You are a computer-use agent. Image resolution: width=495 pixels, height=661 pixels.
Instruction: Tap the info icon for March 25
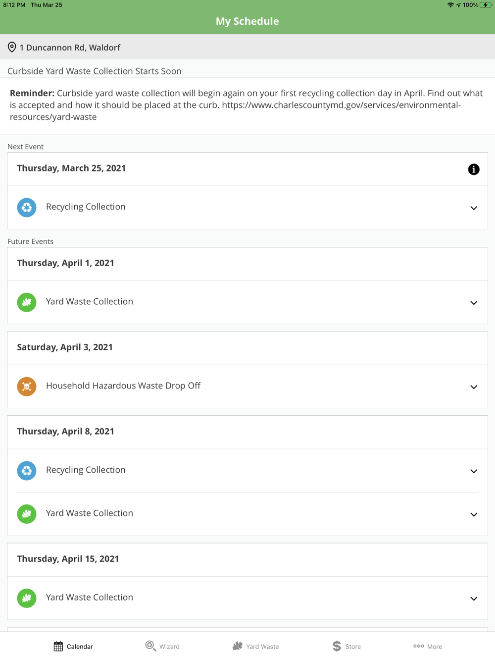474,169
